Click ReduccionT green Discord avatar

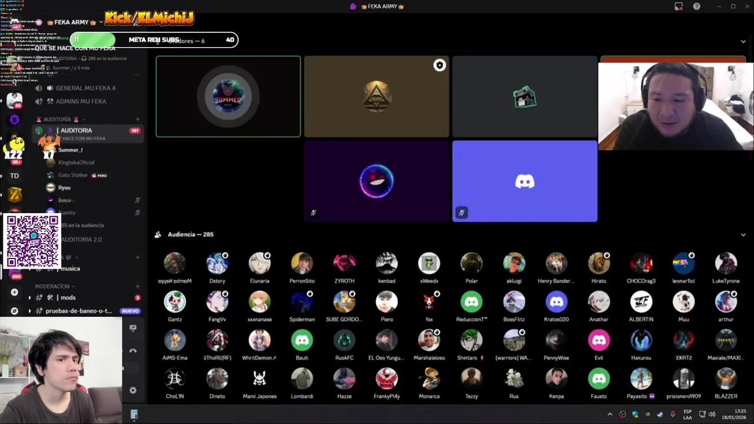(471, 302)
